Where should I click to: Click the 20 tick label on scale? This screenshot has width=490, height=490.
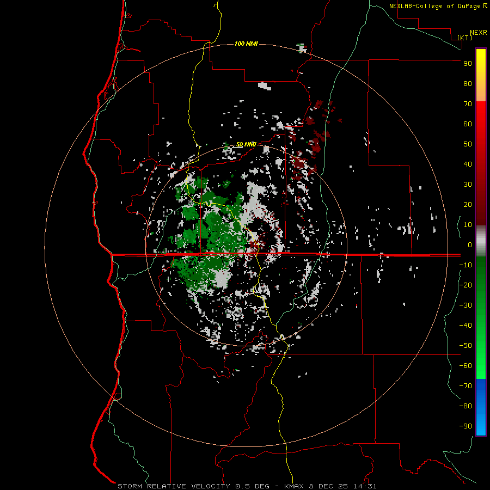(468, 205)
